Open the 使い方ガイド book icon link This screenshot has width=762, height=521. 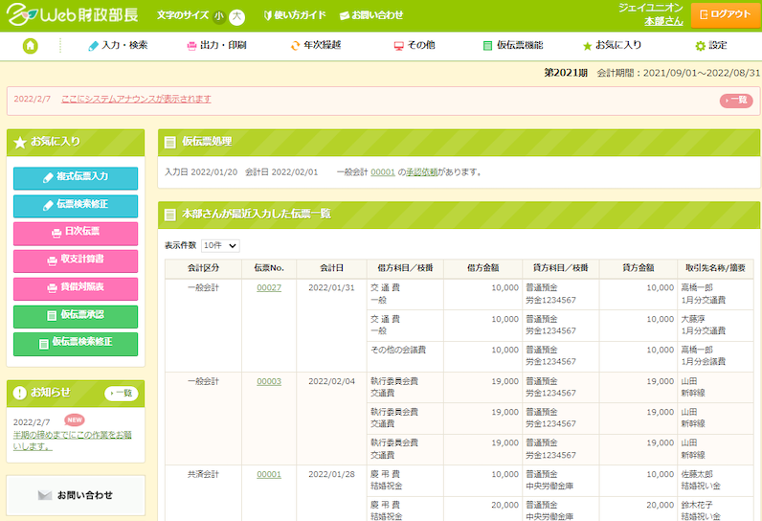[293, 16]
